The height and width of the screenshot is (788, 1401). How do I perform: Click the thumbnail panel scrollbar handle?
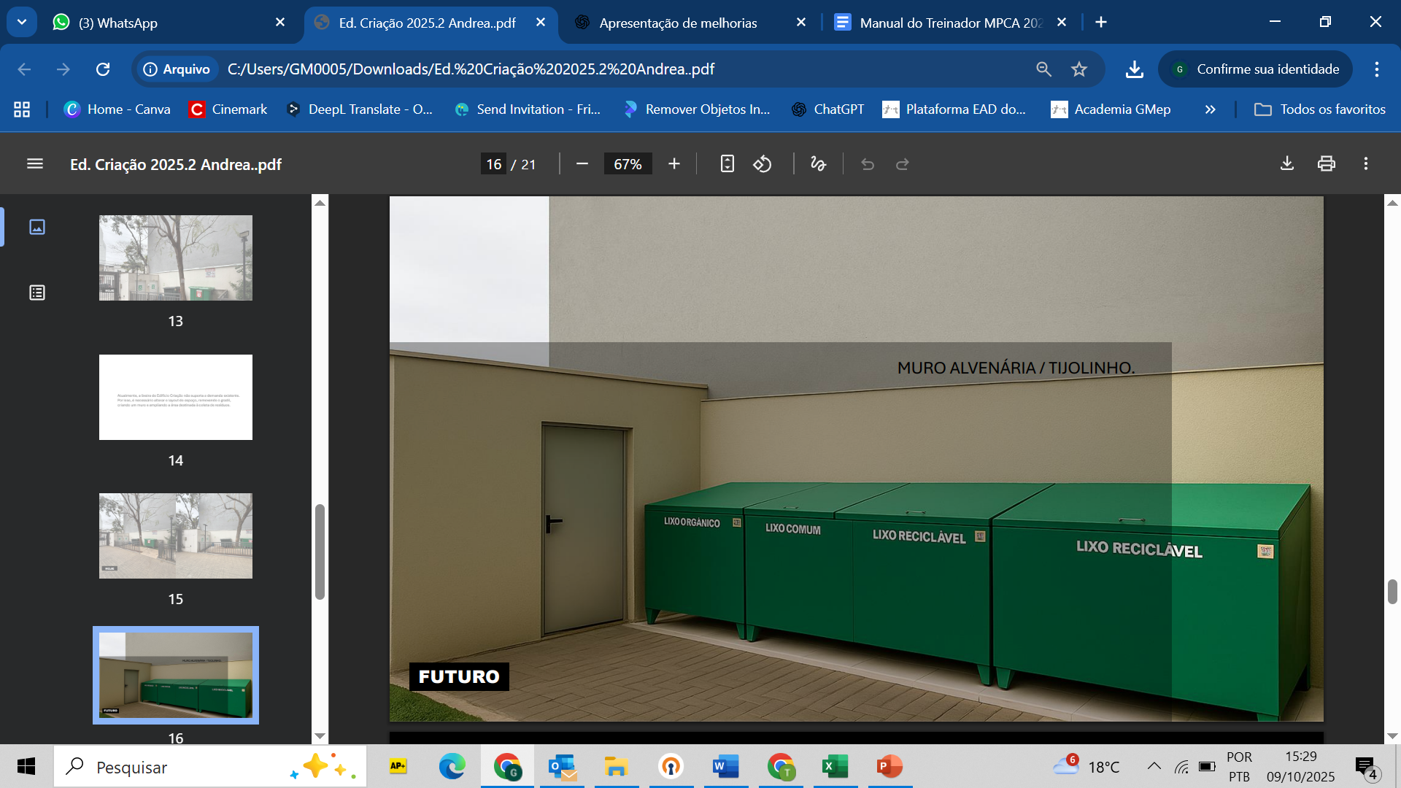[x=320, y=552]
